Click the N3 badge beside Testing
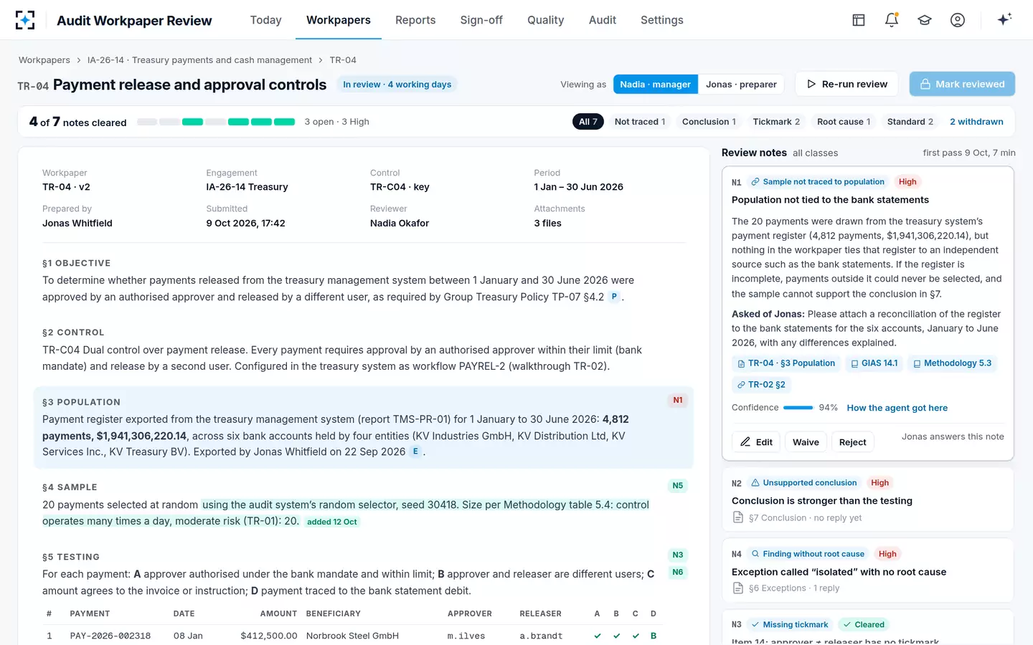 coord(678,555)
